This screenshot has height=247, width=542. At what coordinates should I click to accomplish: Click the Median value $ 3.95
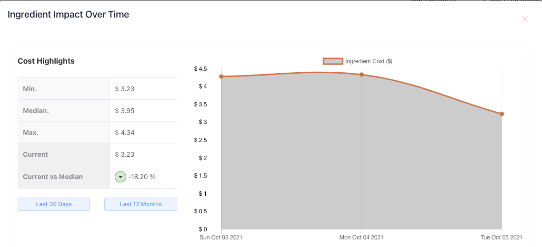tap(125, 111)
